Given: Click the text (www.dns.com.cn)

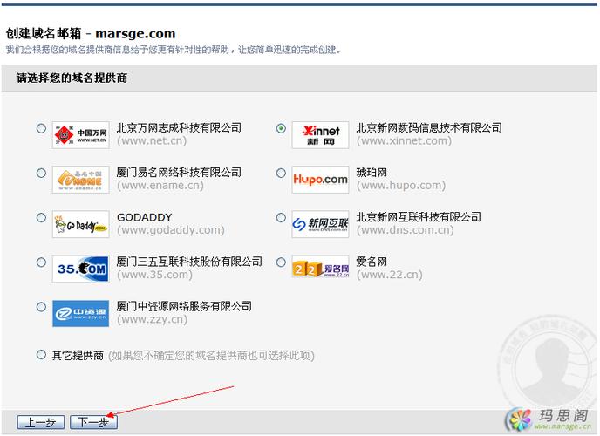Looking at the screenshot, I should [x=406, y=230].
